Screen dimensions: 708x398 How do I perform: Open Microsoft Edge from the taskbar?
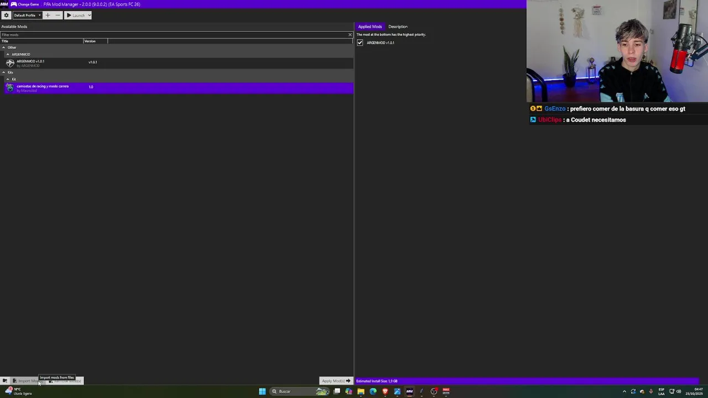(373, 391)
